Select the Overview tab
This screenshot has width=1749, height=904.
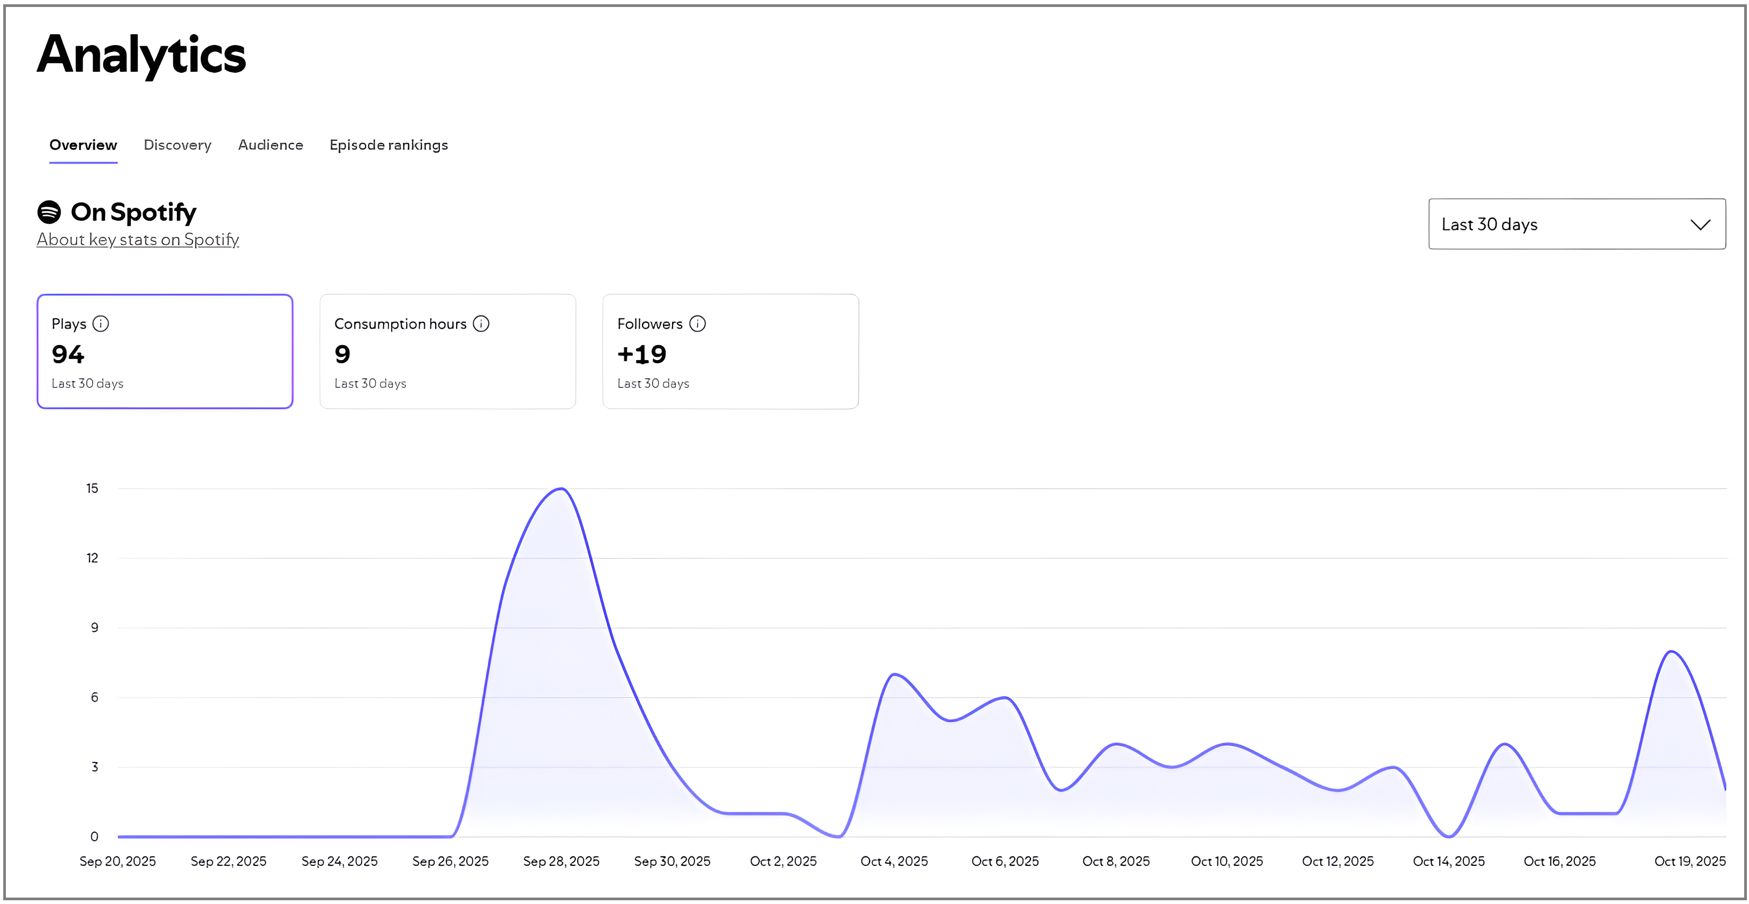[x=83, y=145]
